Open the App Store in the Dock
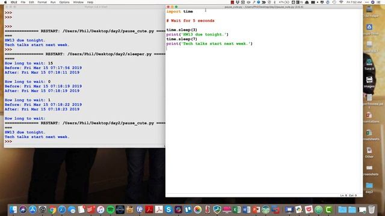The width and height of the screenshot is (385, 216). (x=32, y=209)
